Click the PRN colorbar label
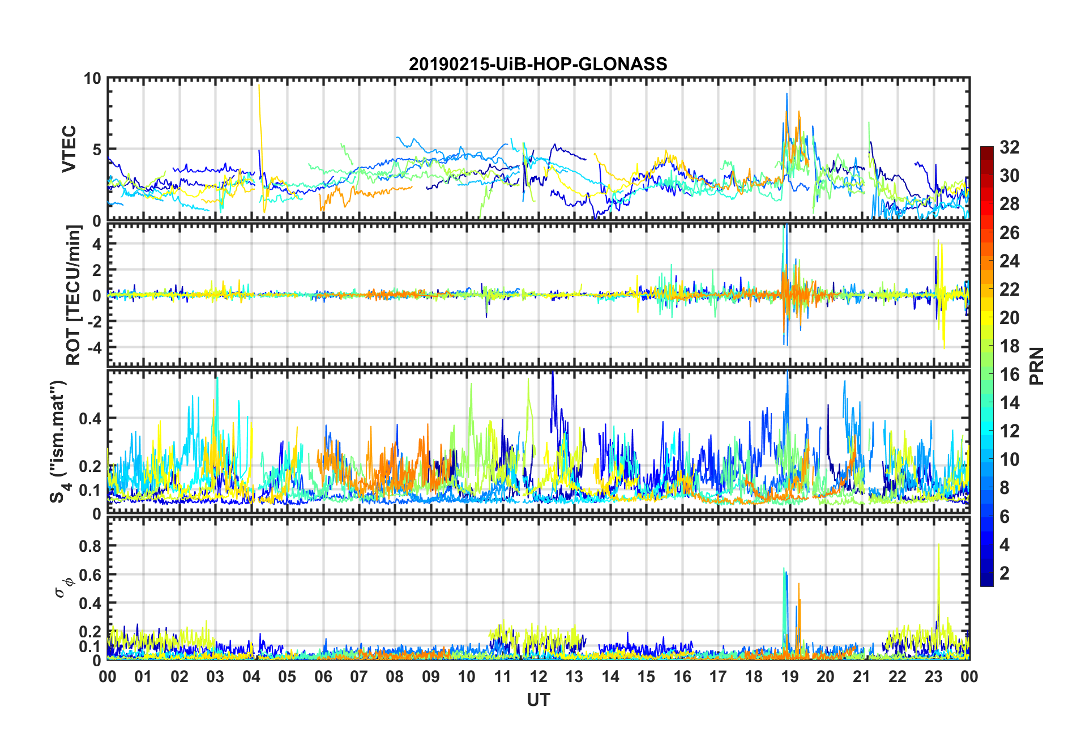The height and width of the screenshot is (732, 1077). [1036, 366]
